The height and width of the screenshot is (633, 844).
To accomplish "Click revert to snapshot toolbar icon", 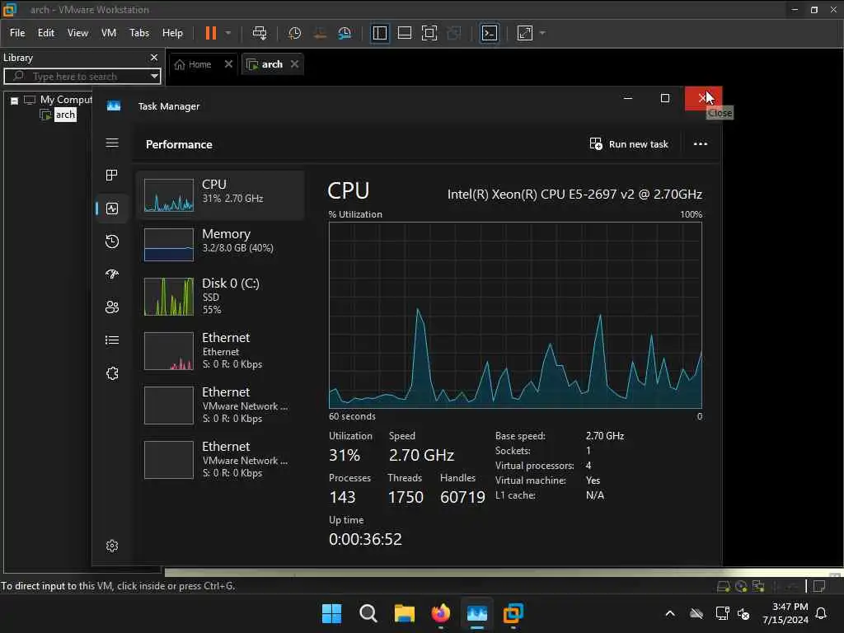I will [x=320, y=33].
